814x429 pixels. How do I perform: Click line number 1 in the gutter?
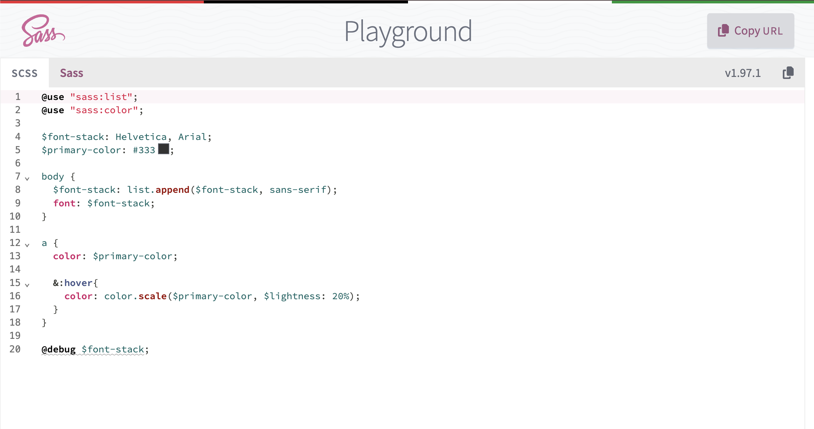pos(18,97)
